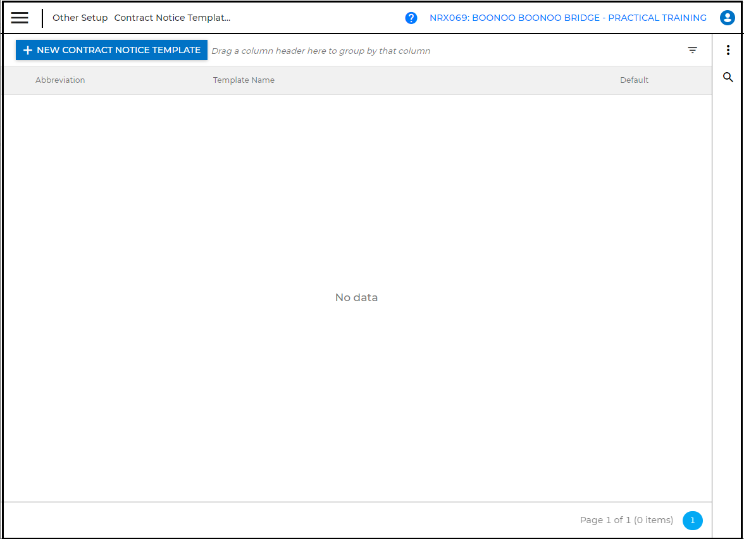Click the filter lines icon in grid toolbar

693,51
